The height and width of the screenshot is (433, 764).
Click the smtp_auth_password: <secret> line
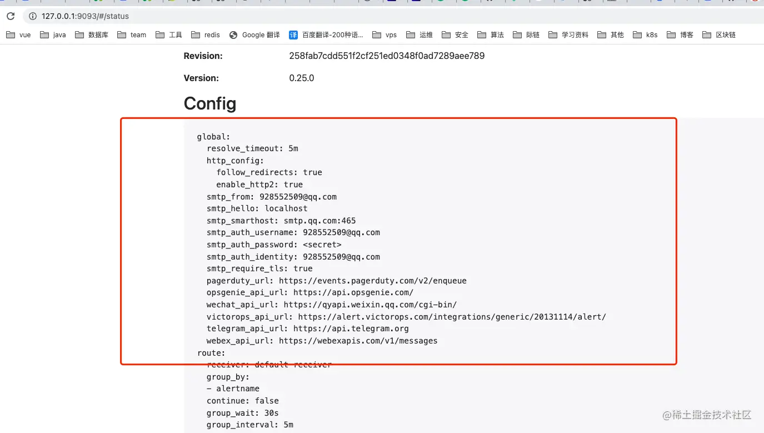coord(274,245)
